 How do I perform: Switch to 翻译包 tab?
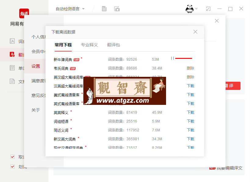pyautogui.click(x=113, y=45)
